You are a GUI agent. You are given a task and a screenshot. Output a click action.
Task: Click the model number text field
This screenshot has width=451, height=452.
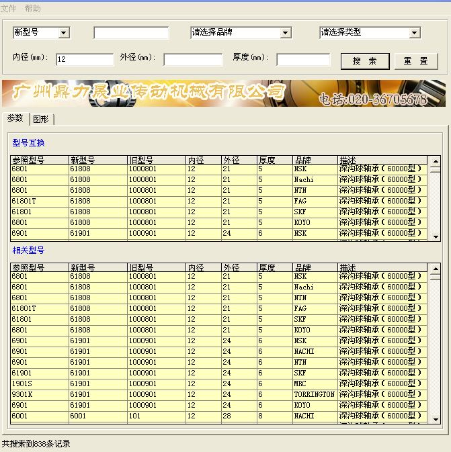pos(131,33)
